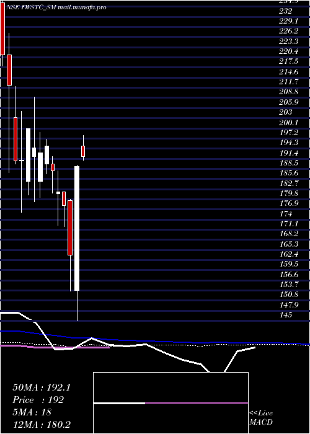This screenshot has width=310, height=434.
Task: Click the 185.6 price axis label
Action: 288,173
